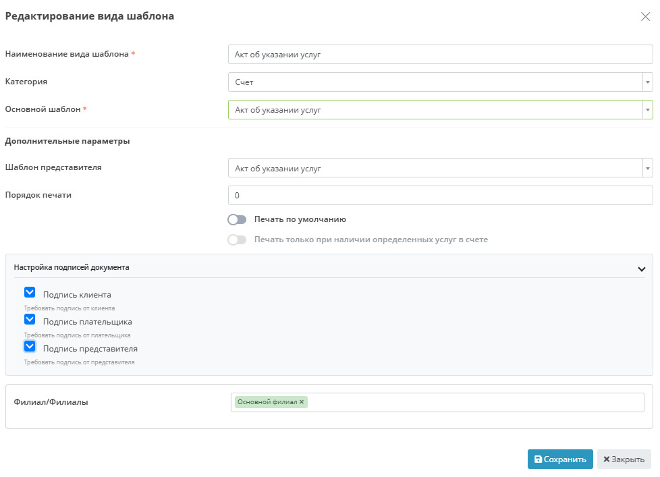The width and height of the screenshot is (660, 477).
Task: Click the 'Сохранить' button
Action: 560,459
